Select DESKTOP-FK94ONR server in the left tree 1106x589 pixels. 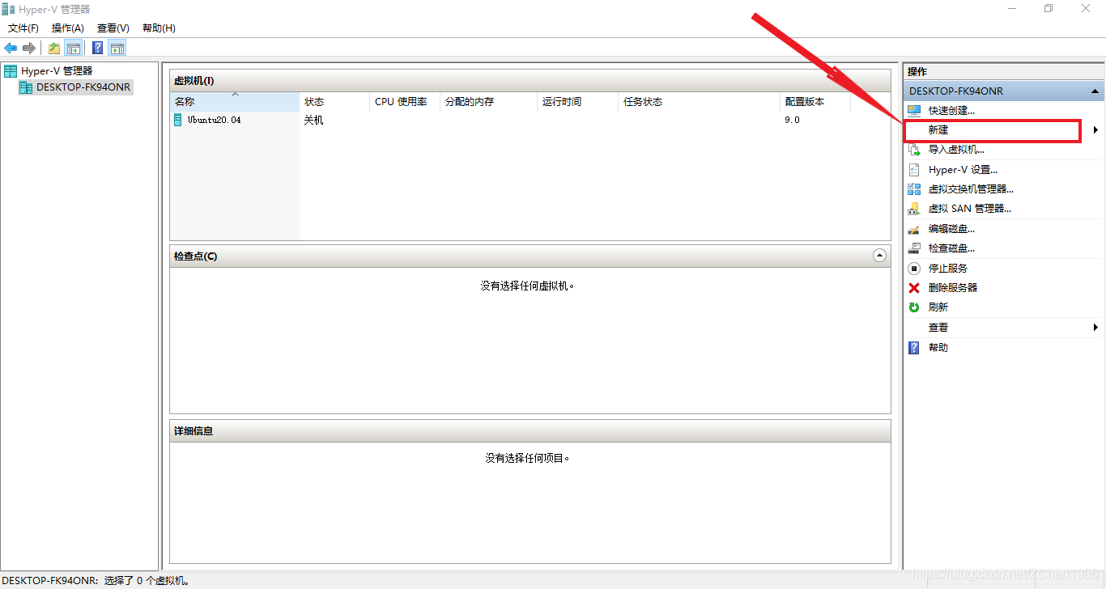coord(83,87)
